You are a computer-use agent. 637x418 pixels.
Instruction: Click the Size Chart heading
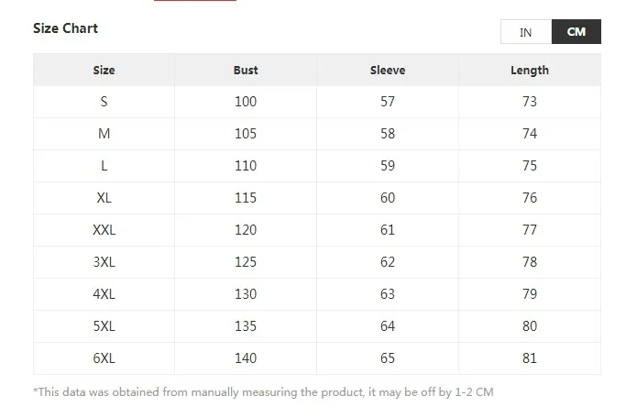coord(65,28)
